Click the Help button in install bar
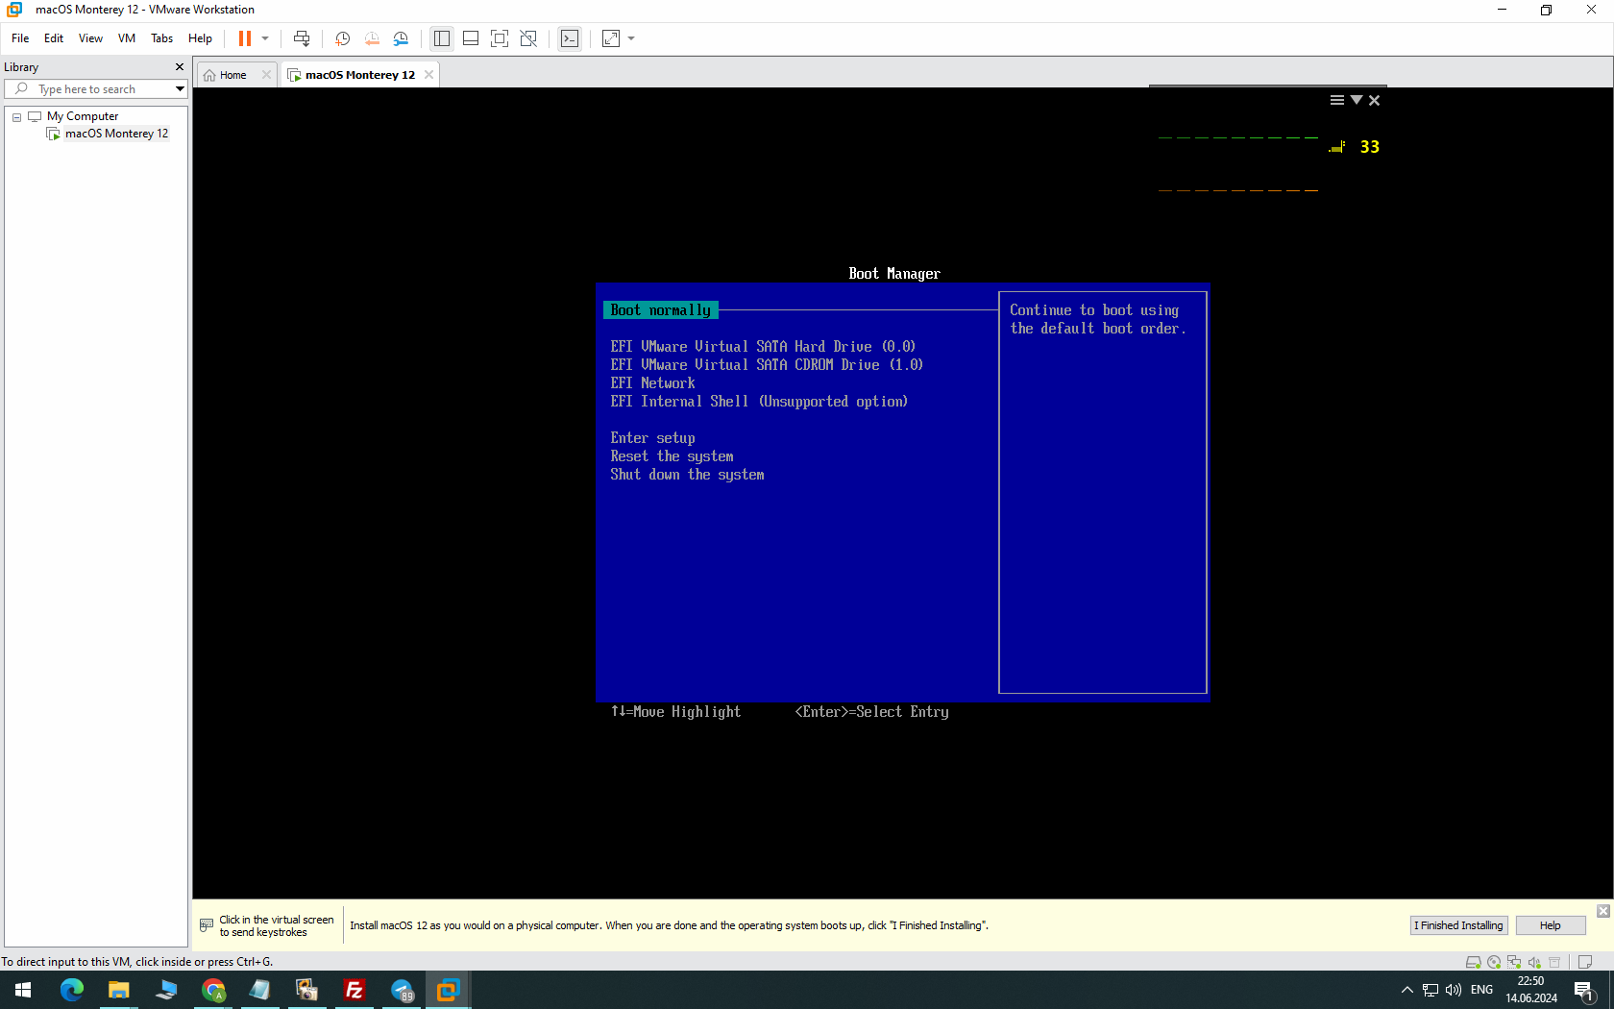This screenshot has height=1009, width=1614. pos(1550,925)
